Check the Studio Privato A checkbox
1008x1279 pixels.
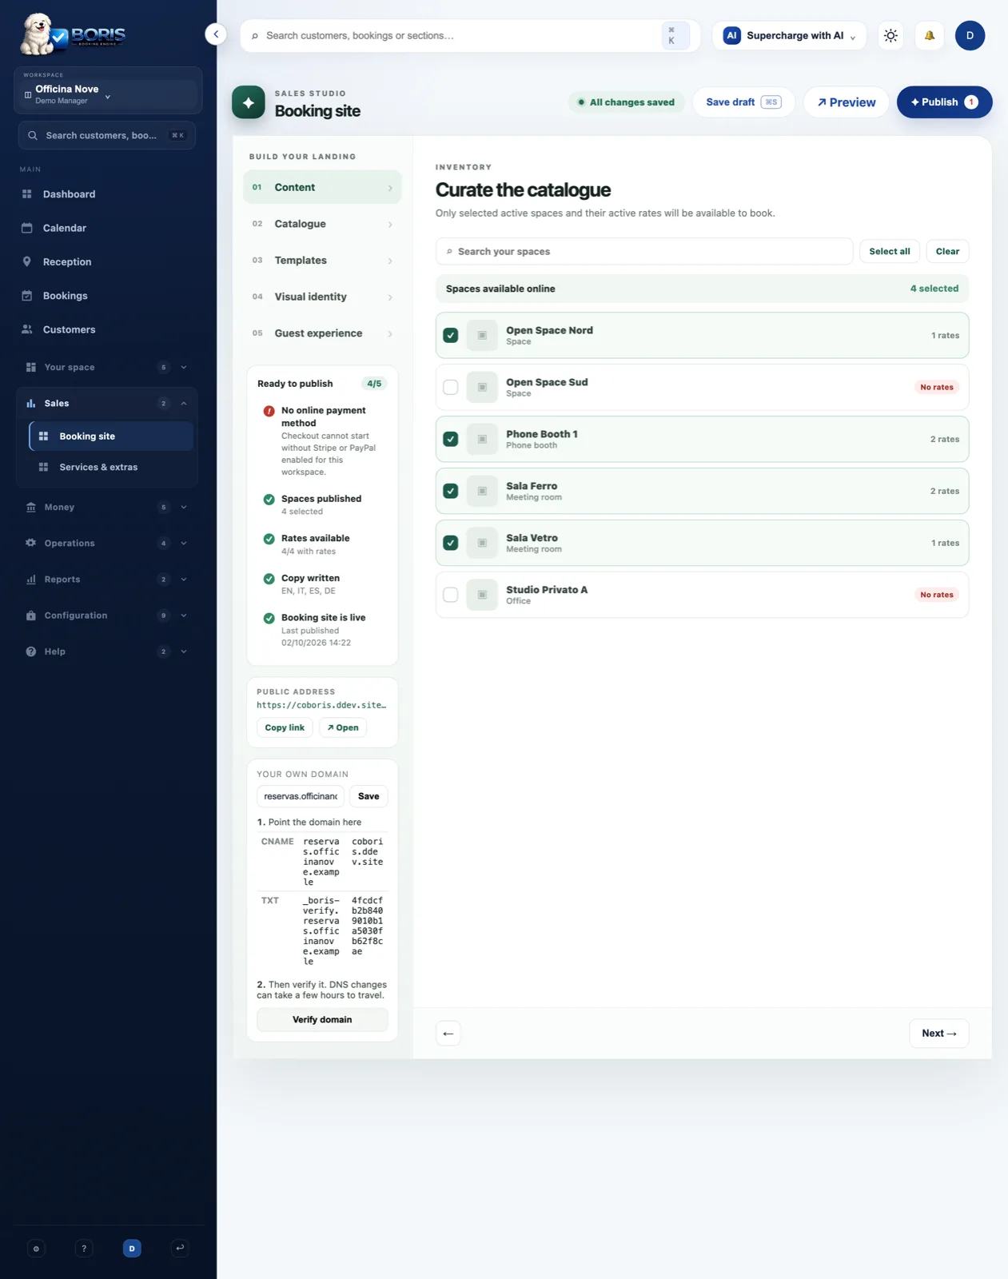451,595
